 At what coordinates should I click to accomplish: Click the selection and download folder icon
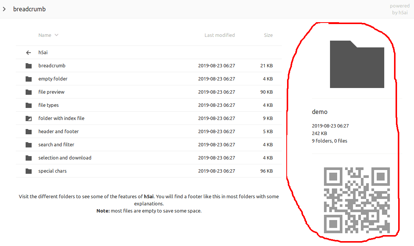[29, 158]
